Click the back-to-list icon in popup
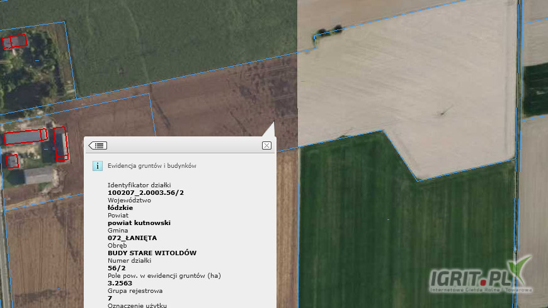Viewport: 548px width, 308px height. pos(98,145)
